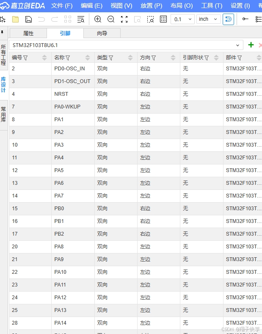262x334 pixels.
Task: Click the 右边 direction cell in PB0 row
Action: (x=159, y=209)
